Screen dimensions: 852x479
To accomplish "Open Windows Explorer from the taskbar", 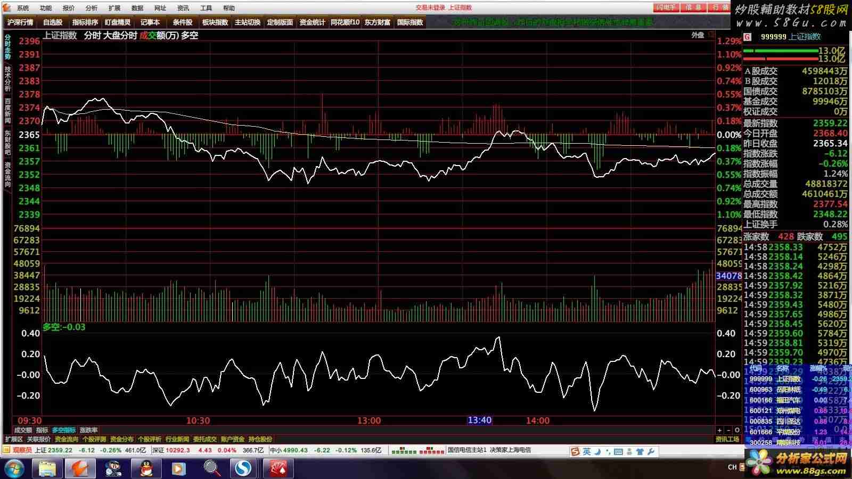I will (x=47, y=468).
